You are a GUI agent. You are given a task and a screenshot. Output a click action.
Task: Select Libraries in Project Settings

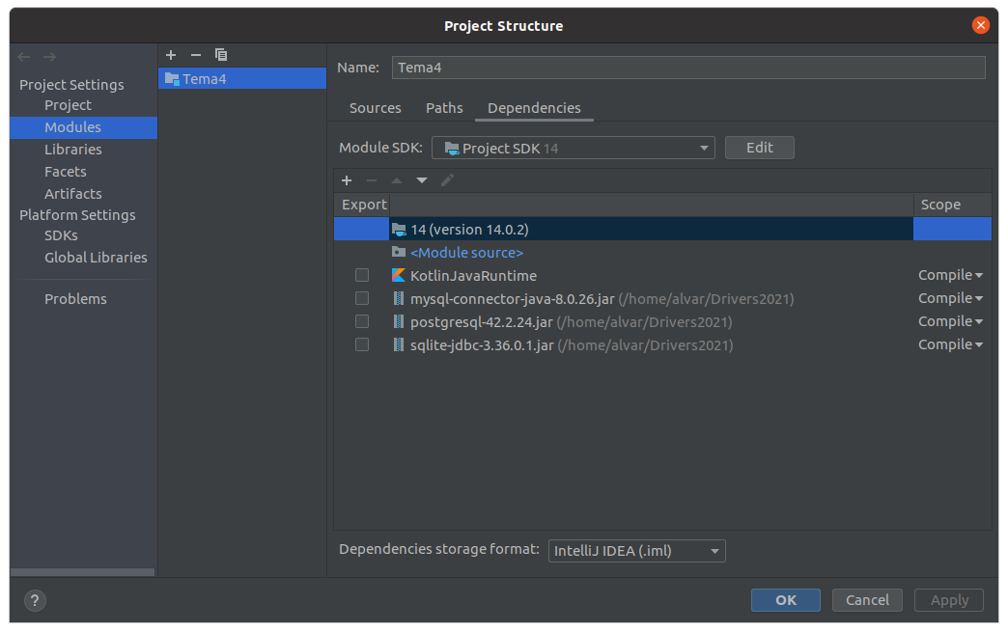coord(73,150)
